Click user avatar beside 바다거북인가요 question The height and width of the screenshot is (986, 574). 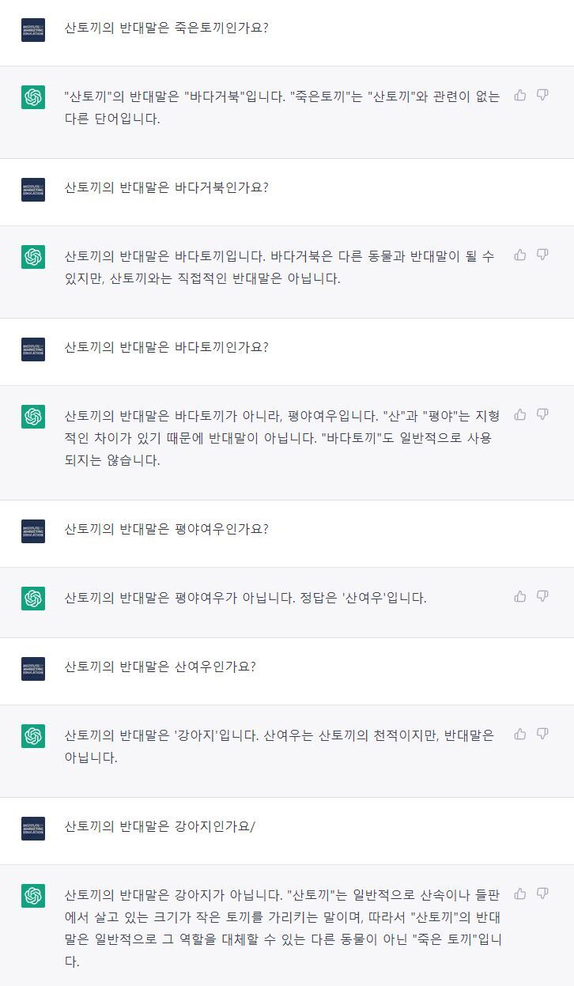coord(33,190)
